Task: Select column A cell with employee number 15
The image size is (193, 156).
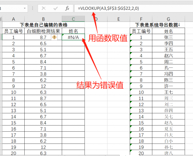Action: pos(13,123)
